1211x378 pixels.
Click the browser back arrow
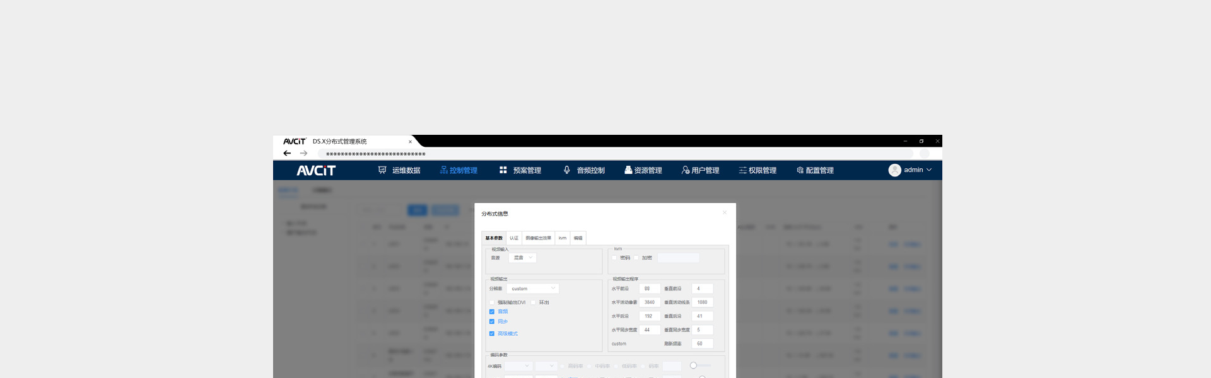(x=287, y=154)
